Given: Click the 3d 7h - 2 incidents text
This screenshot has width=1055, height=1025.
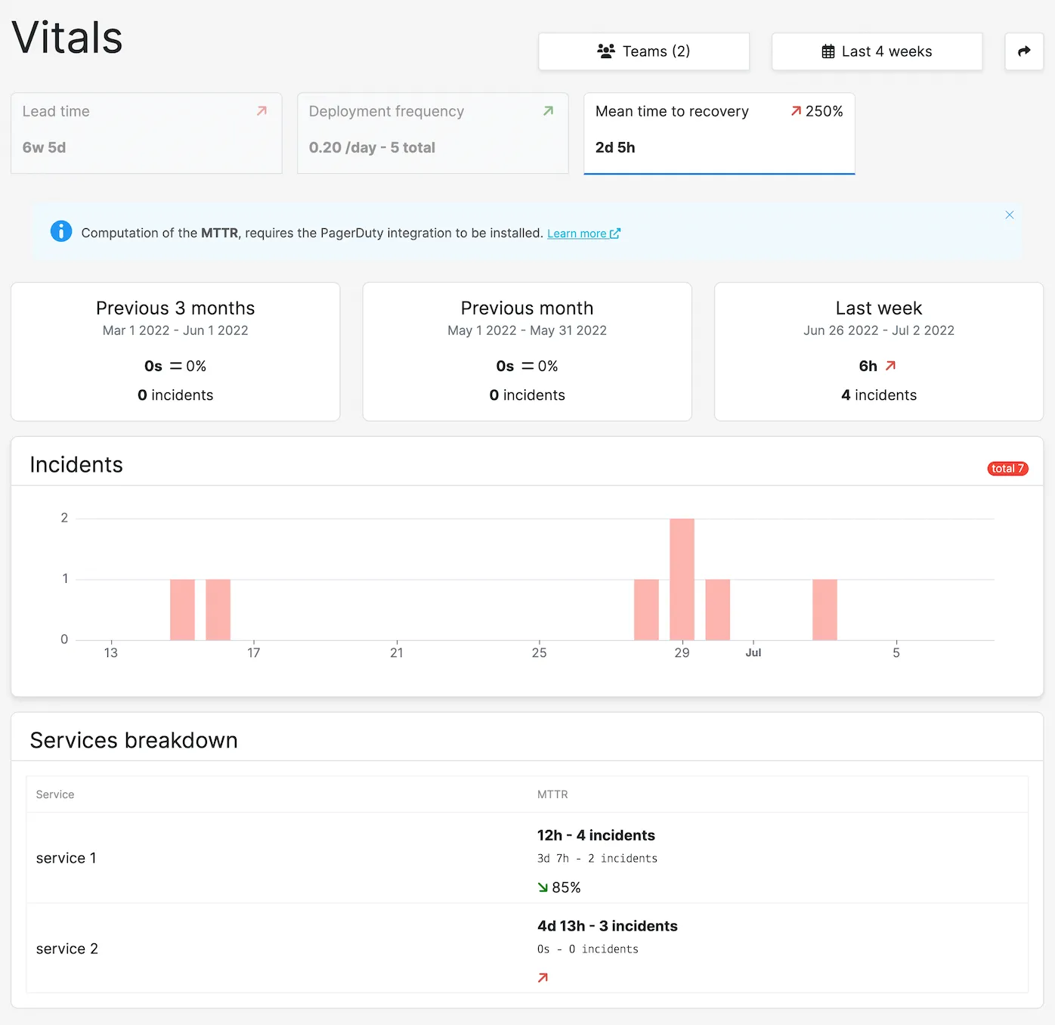Looking at the screenshot, I should click(597, 859).
